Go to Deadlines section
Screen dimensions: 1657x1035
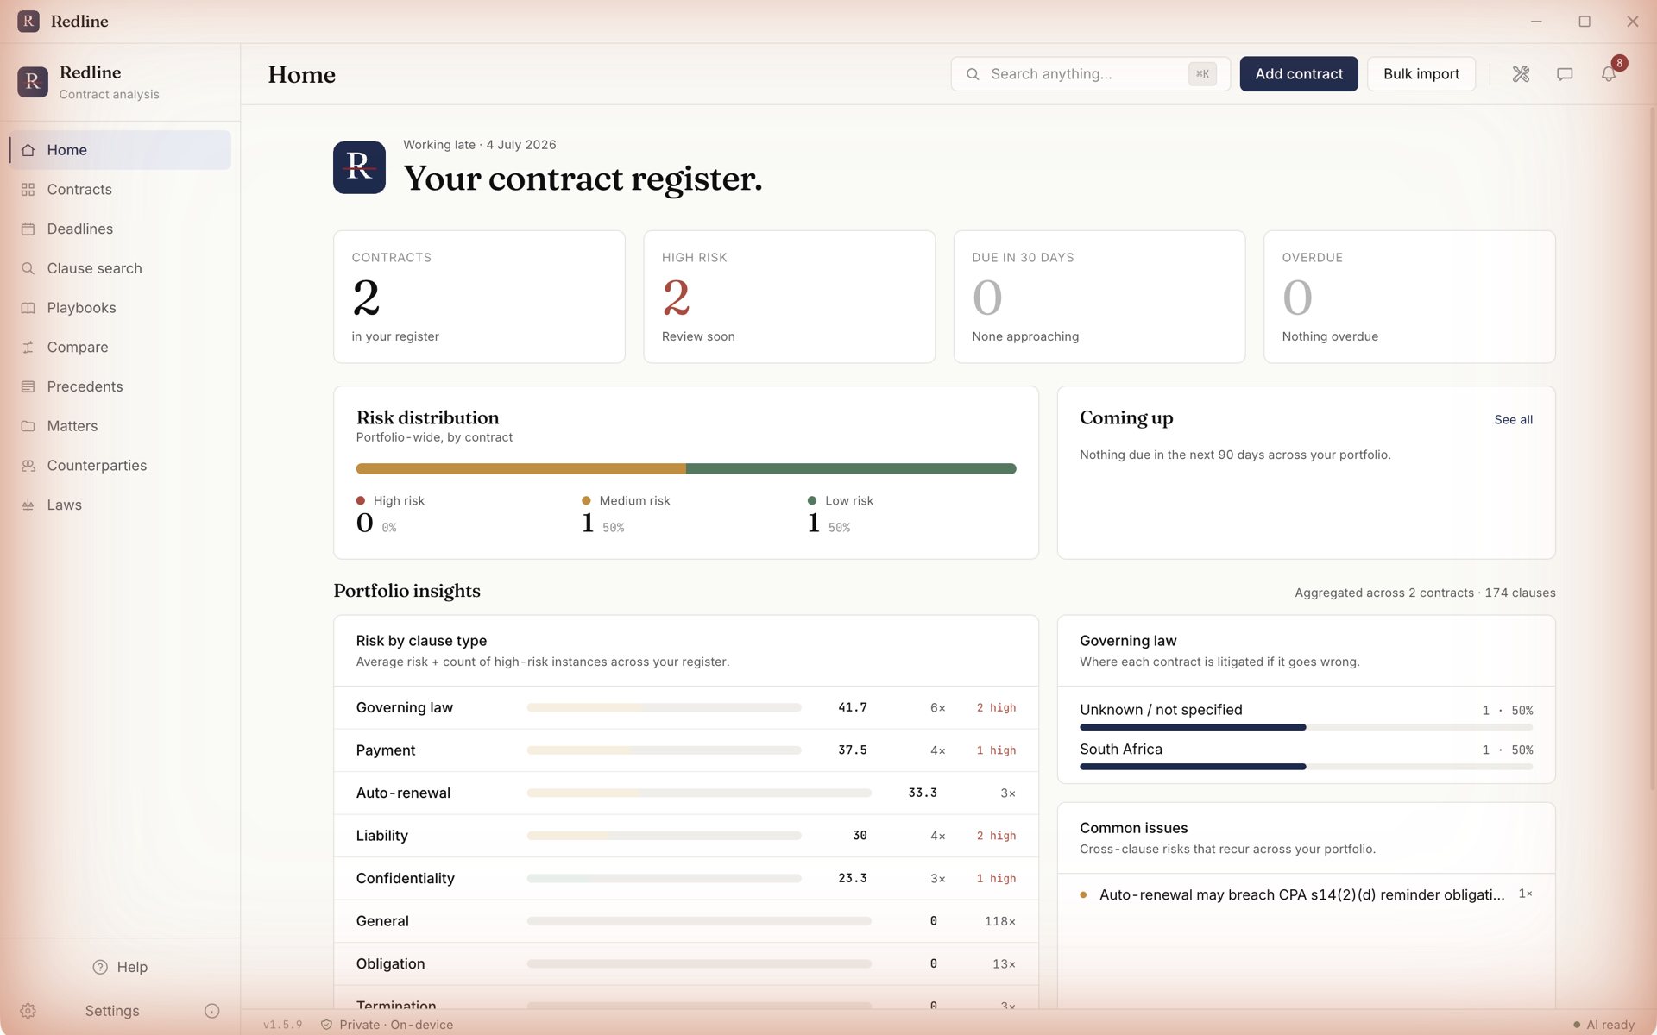click(x=120, y=229)
